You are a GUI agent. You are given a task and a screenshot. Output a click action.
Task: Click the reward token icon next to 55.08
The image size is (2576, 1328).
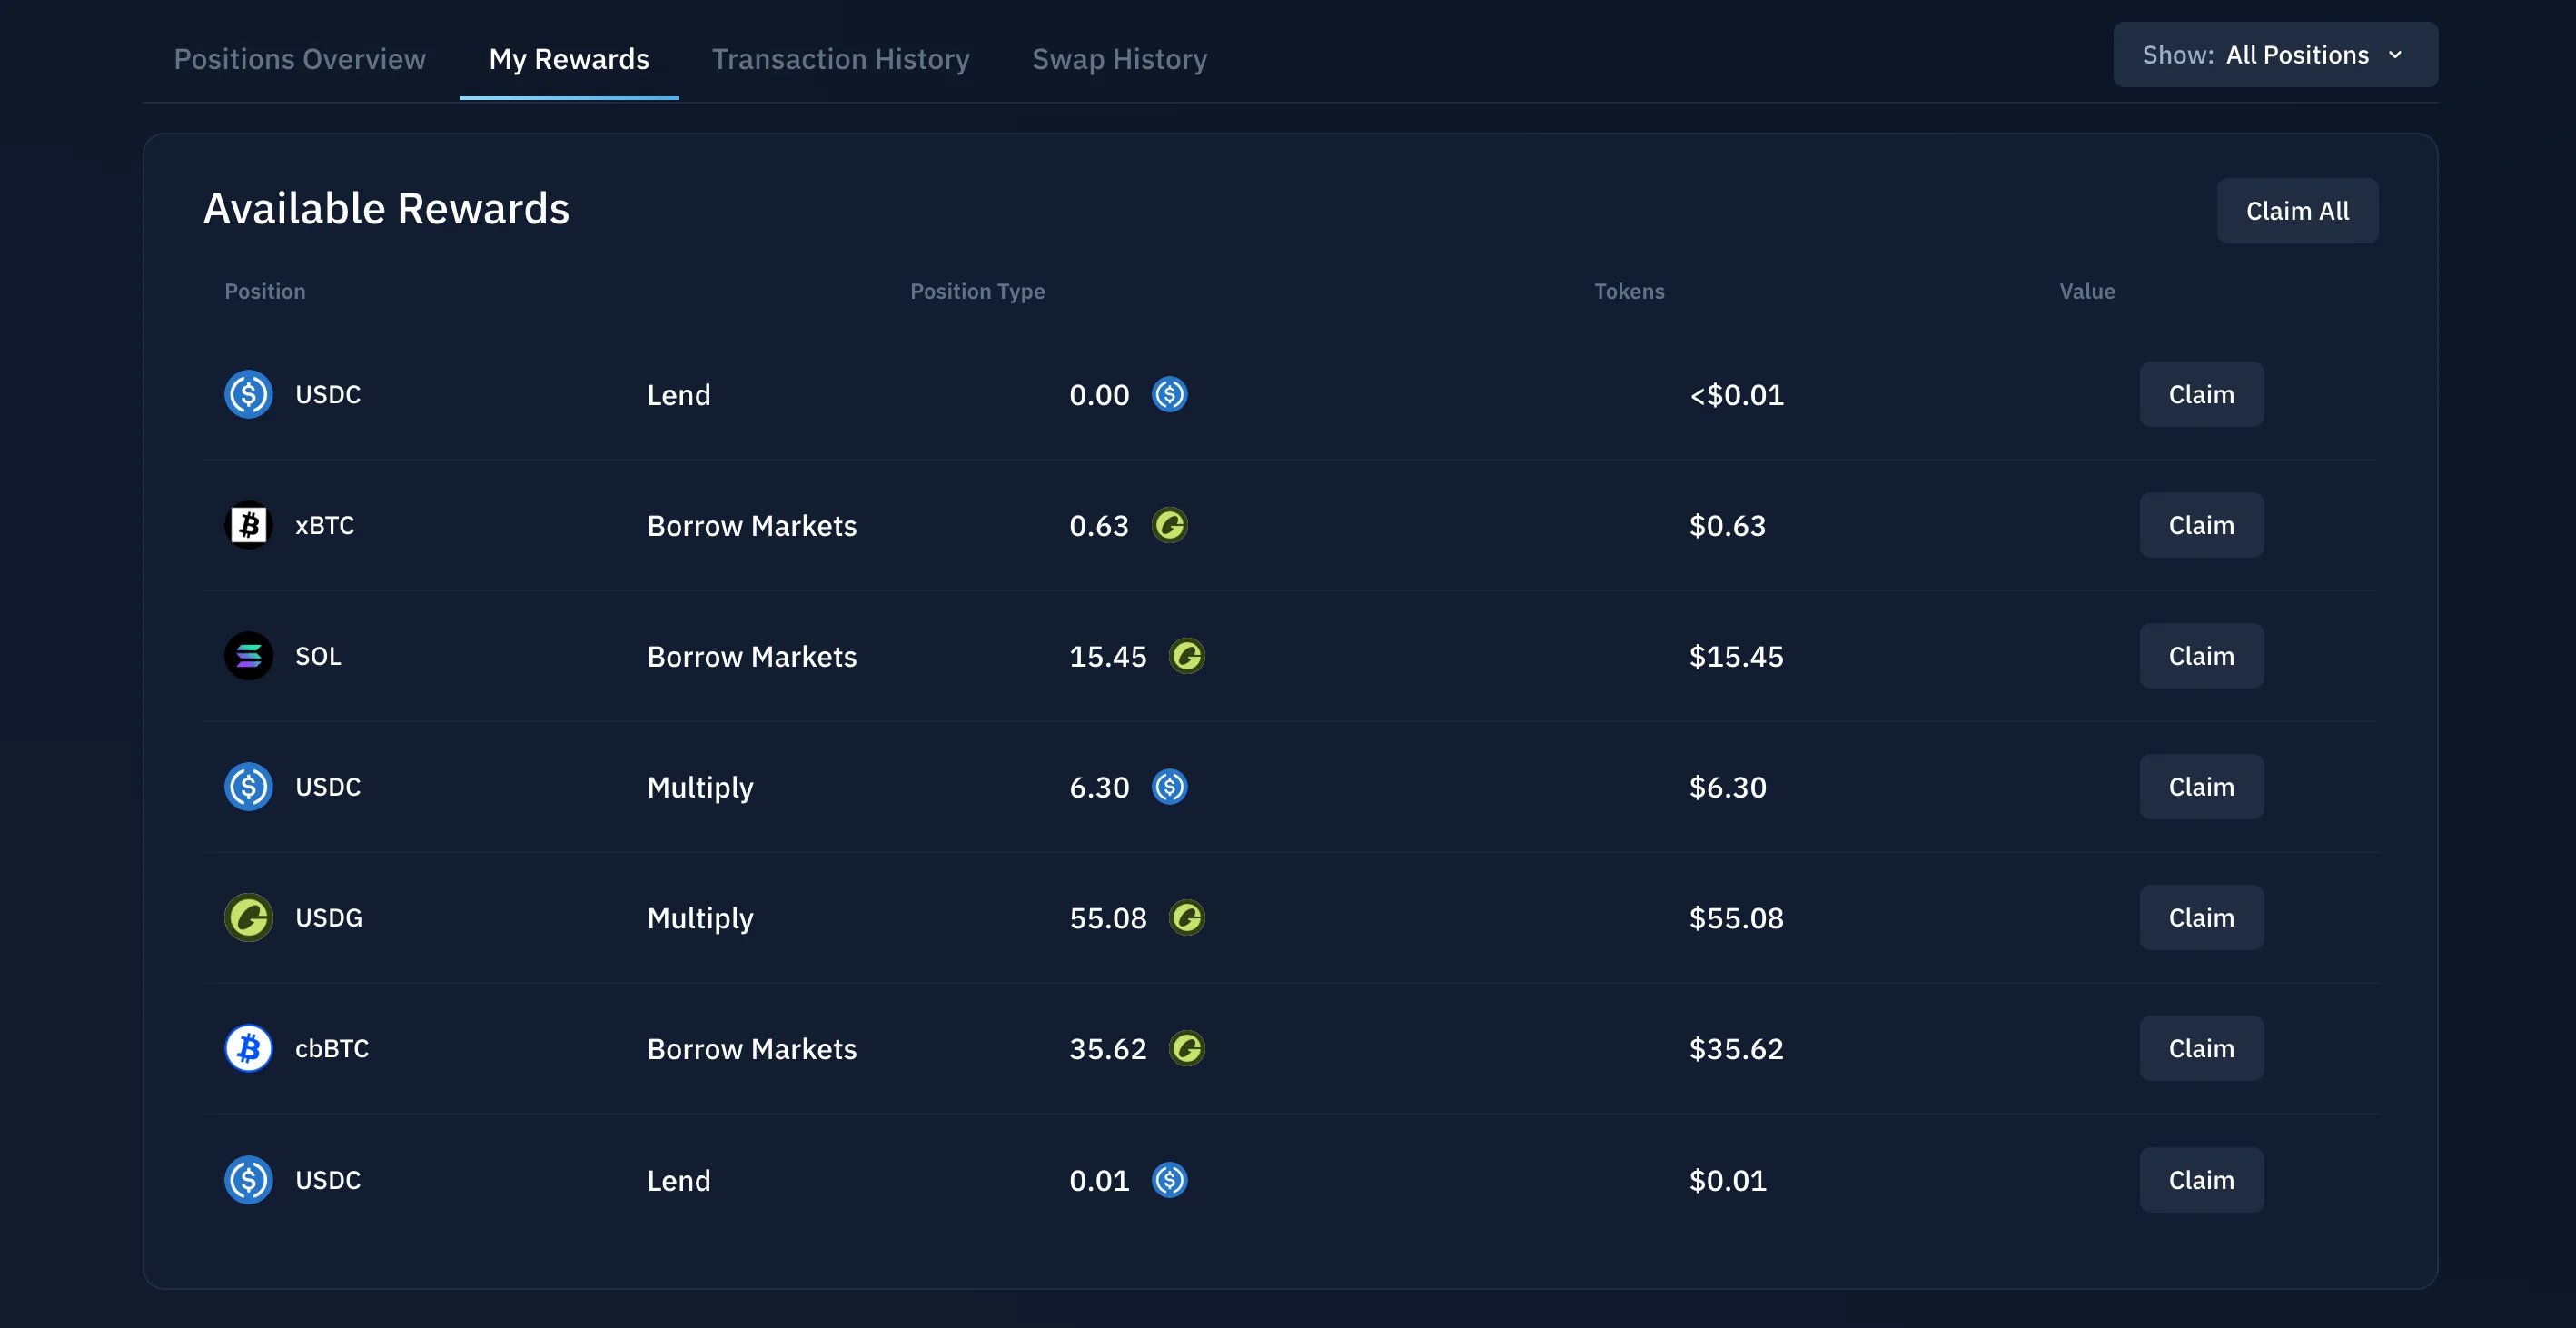[x=1187, y=918]
